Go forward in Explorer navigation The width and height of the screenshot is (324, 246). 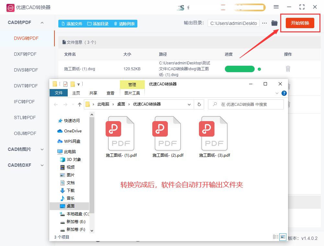click(x=65, y=105)
